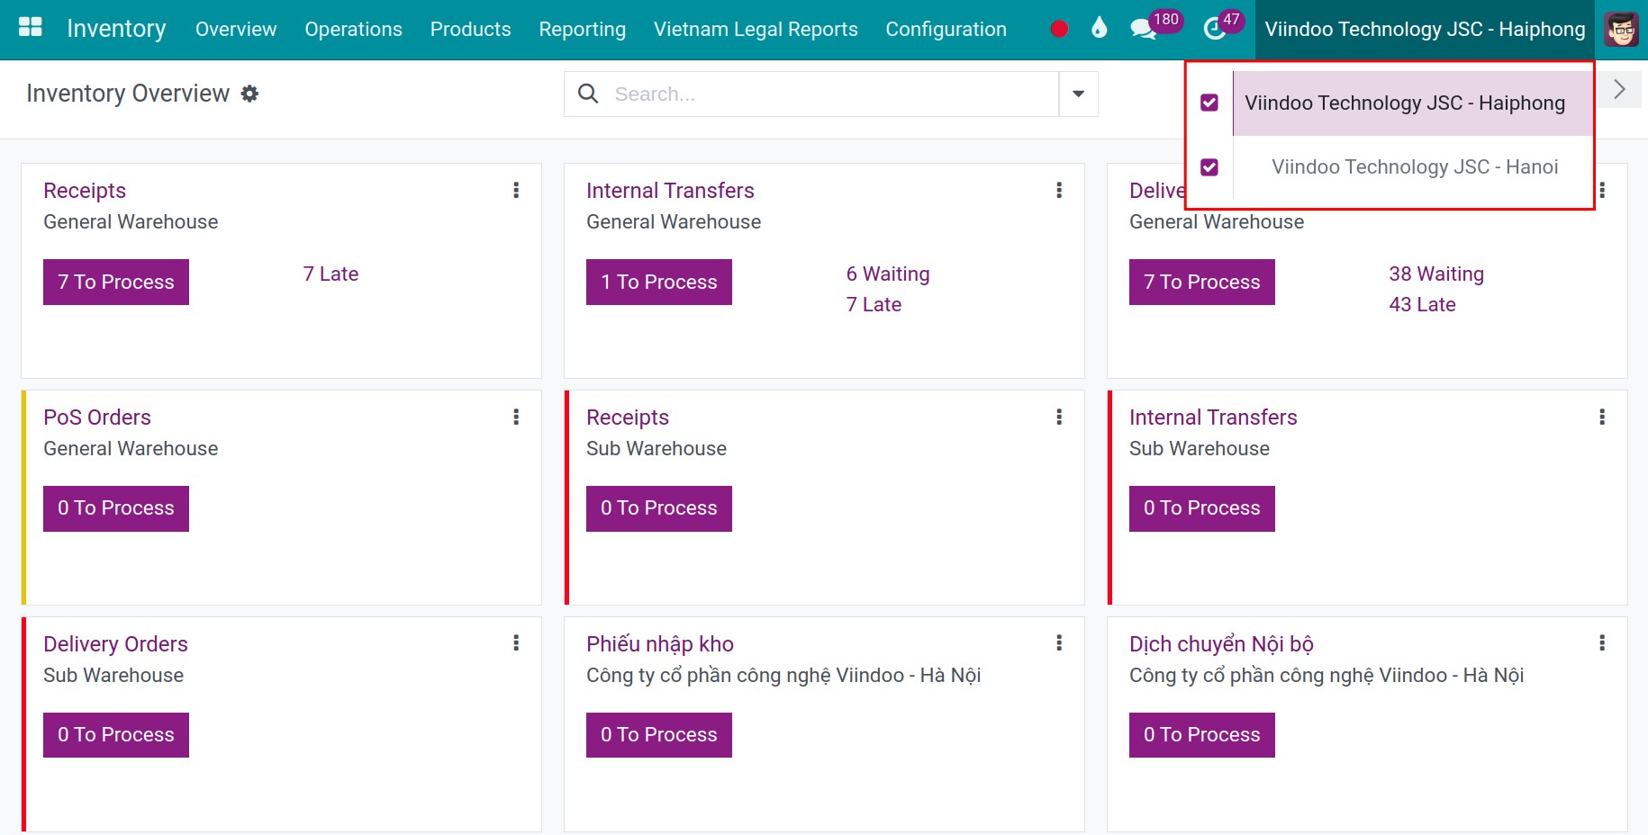Open the Configuration menu
Image resolution: width=1648 pixels, height=835 pixels.
(x=946, y=30)
